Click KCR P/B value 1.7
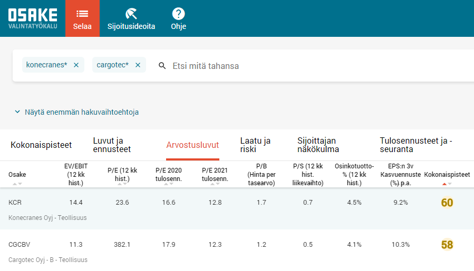This screenshot has height=271, width=474. [262, 203]
